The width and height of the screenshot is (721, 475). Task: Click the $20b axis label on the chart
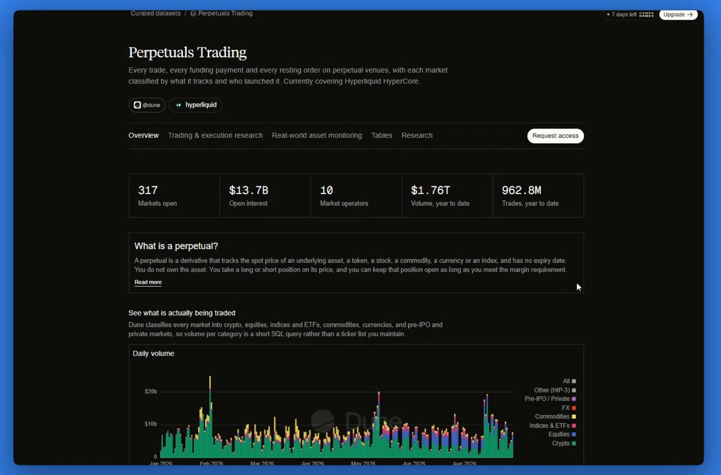(x=150, y=391)
